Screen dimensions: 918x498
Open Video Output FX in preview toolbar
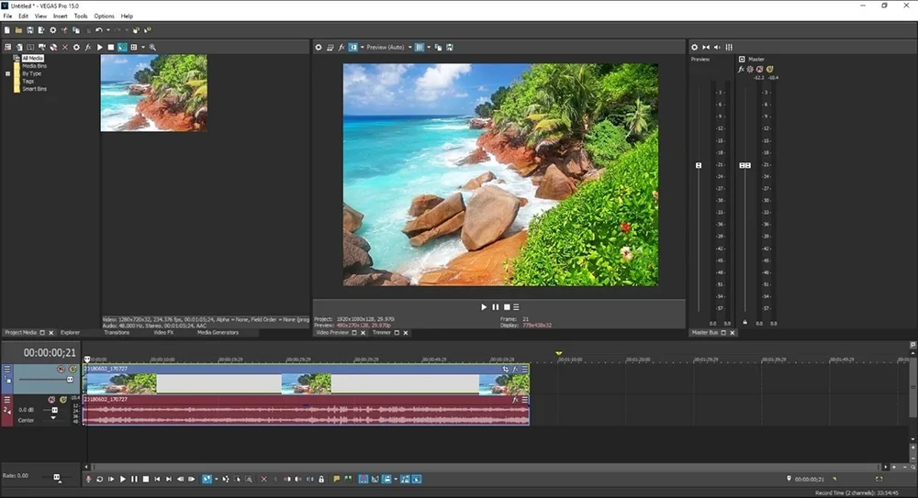pyautogui.click(x=341, y=48)
